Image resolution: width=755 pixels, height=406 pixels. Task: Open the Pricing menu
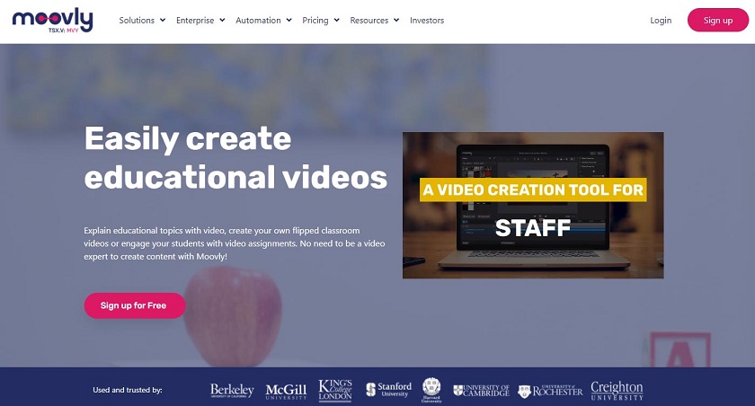click(315, 20)
